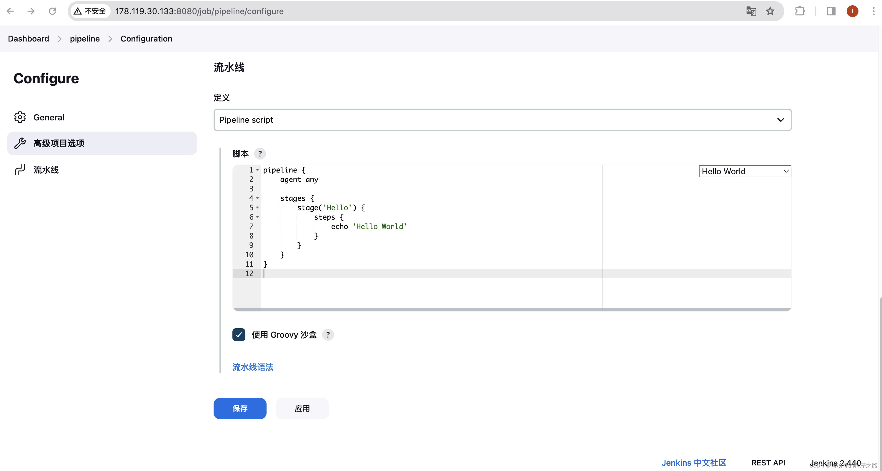This screenshot has width=882, height=471.
Task: Open the browser extensions puzzle icon
Action: click(800, 11)
